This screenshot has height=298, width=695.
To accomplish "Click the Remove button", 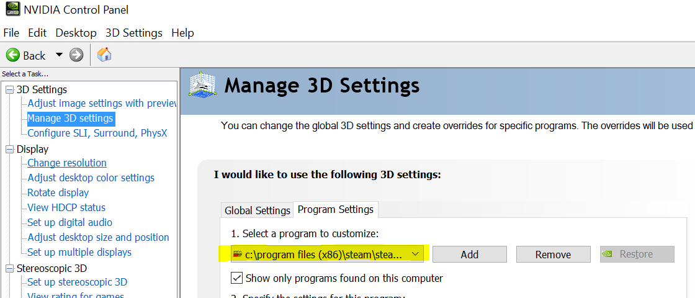I will click(553, 255).
